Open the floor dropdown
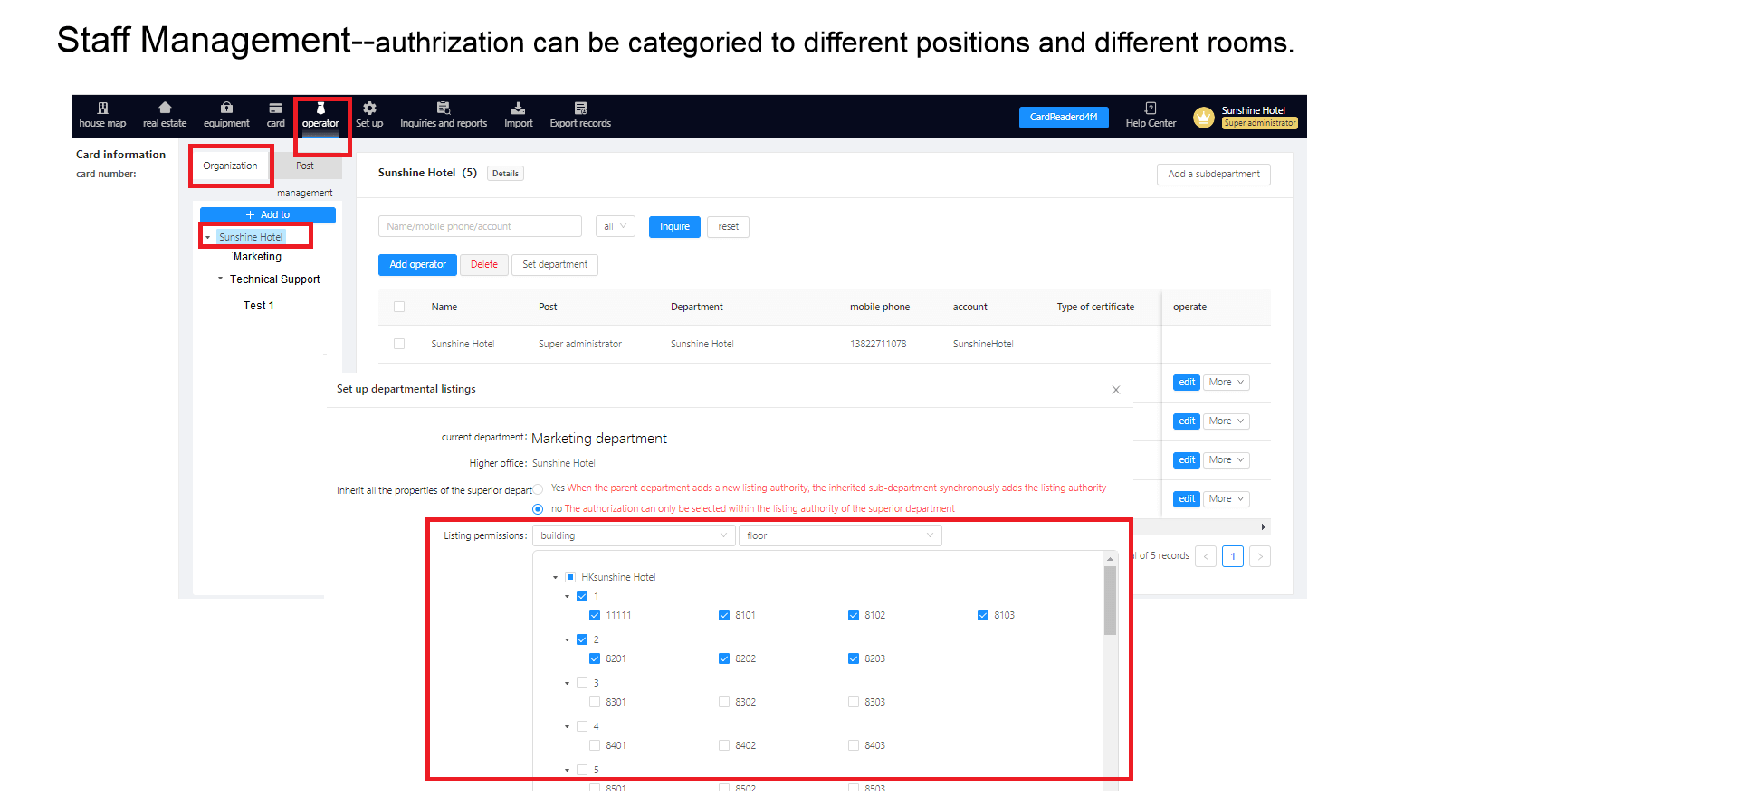 point(840,535)
